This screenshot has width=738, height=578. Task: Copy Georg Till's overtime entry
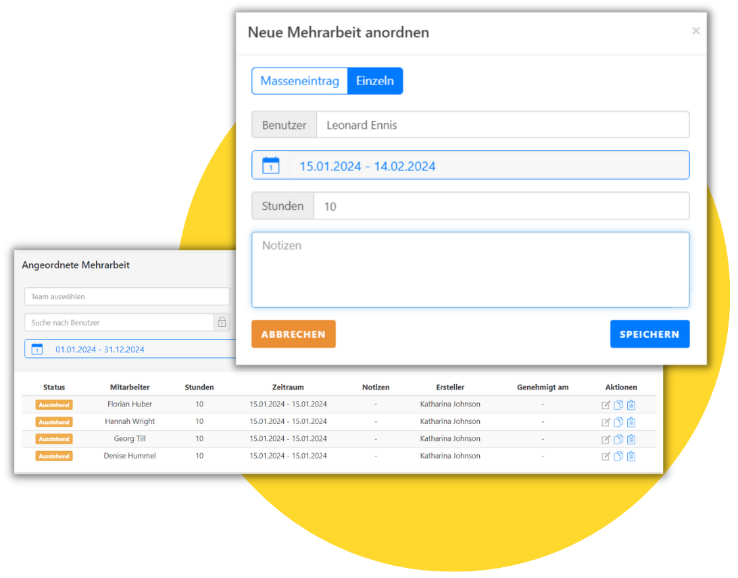tap(618, 439)
